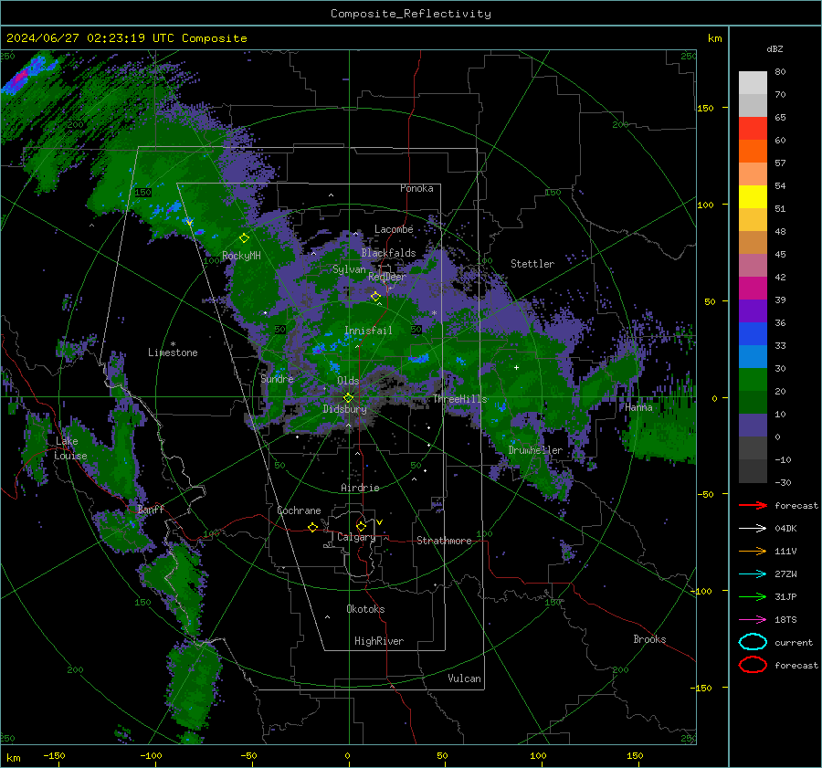Viewport: 822px width, 768px height.
Task: Click the red forecast ellipse legend icon
Action: 753,665
